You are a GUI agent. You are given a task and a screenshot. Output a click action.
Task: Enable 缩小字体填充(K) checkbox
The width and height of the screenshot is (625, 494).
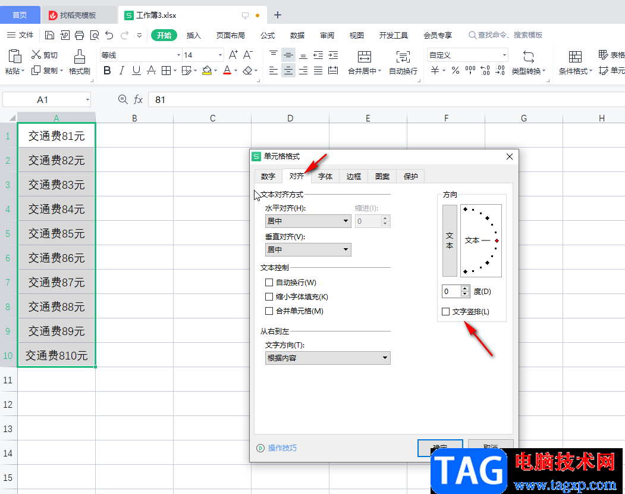[269, 297]
